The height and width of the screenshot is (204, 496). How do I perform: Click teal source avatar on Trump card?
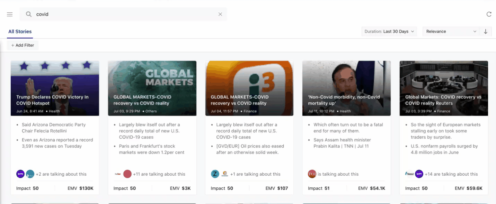[x=30, y=174]
